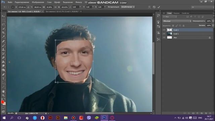Select the Lasso tool
The image size is (215, 121).
point(3,25)
